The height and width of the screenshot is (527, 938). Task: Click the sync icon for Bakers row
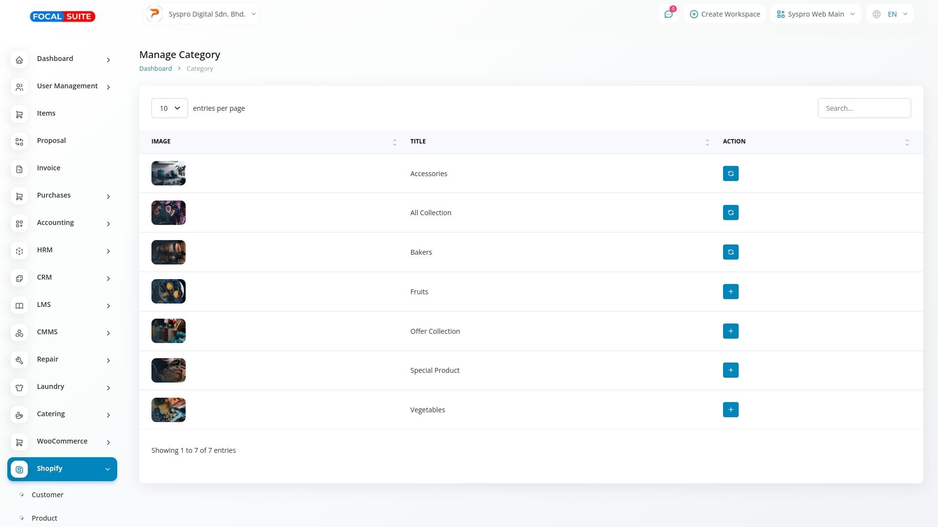(x=730, y=252)
